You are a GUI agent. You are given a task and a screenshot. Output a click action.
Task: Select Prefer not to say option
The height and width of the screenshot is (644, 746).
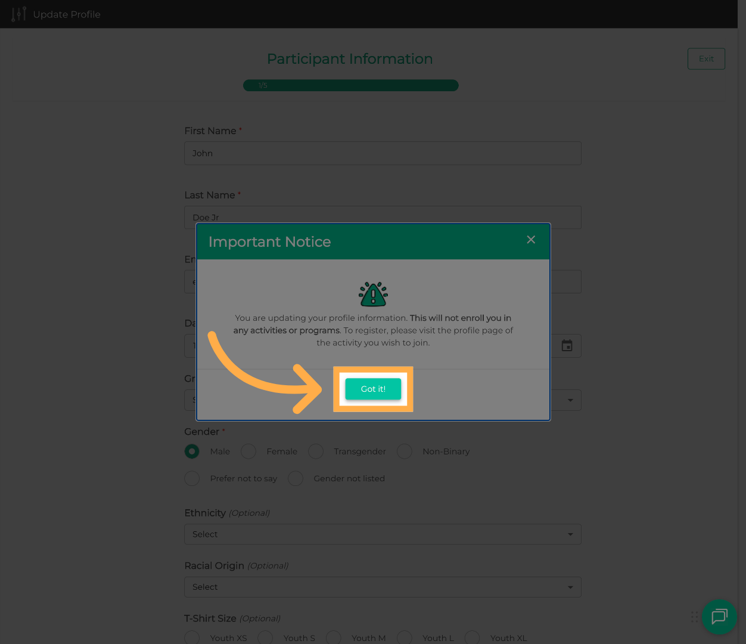pos(192,478)
